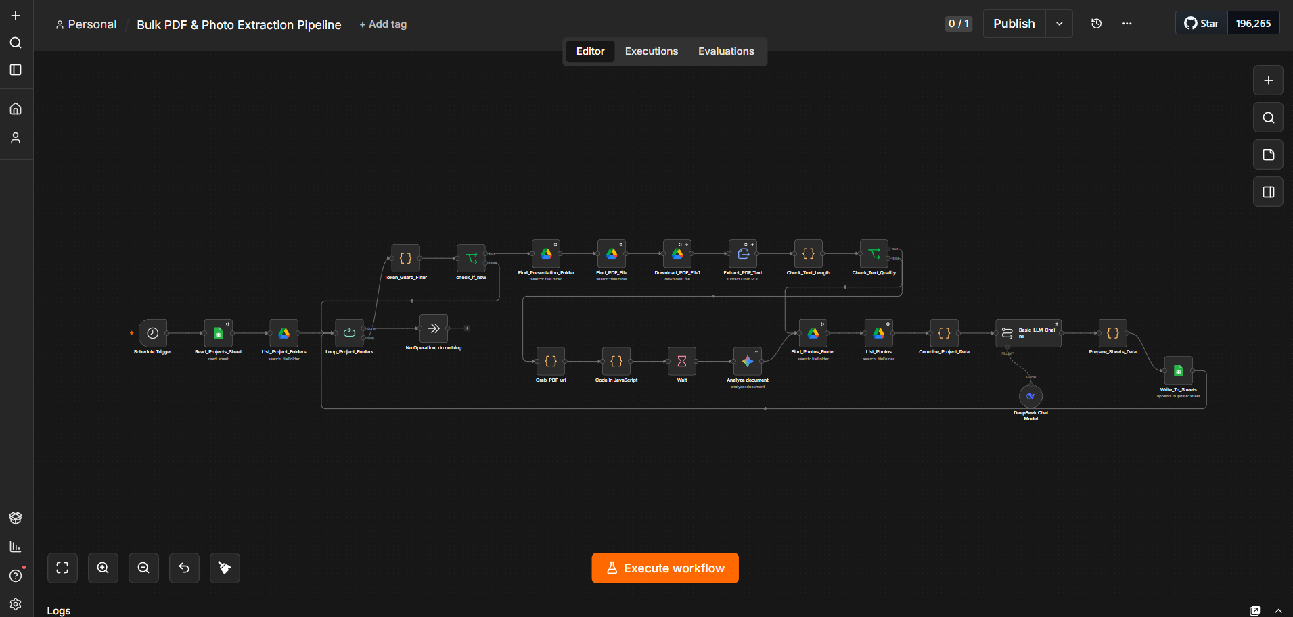Open the more actions ellipsis menu
The width and height of the screenshot is (1293, 617).
(x=1127, y=24)
